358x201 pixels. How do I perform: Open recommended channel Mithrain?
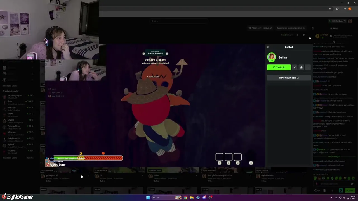18,133
